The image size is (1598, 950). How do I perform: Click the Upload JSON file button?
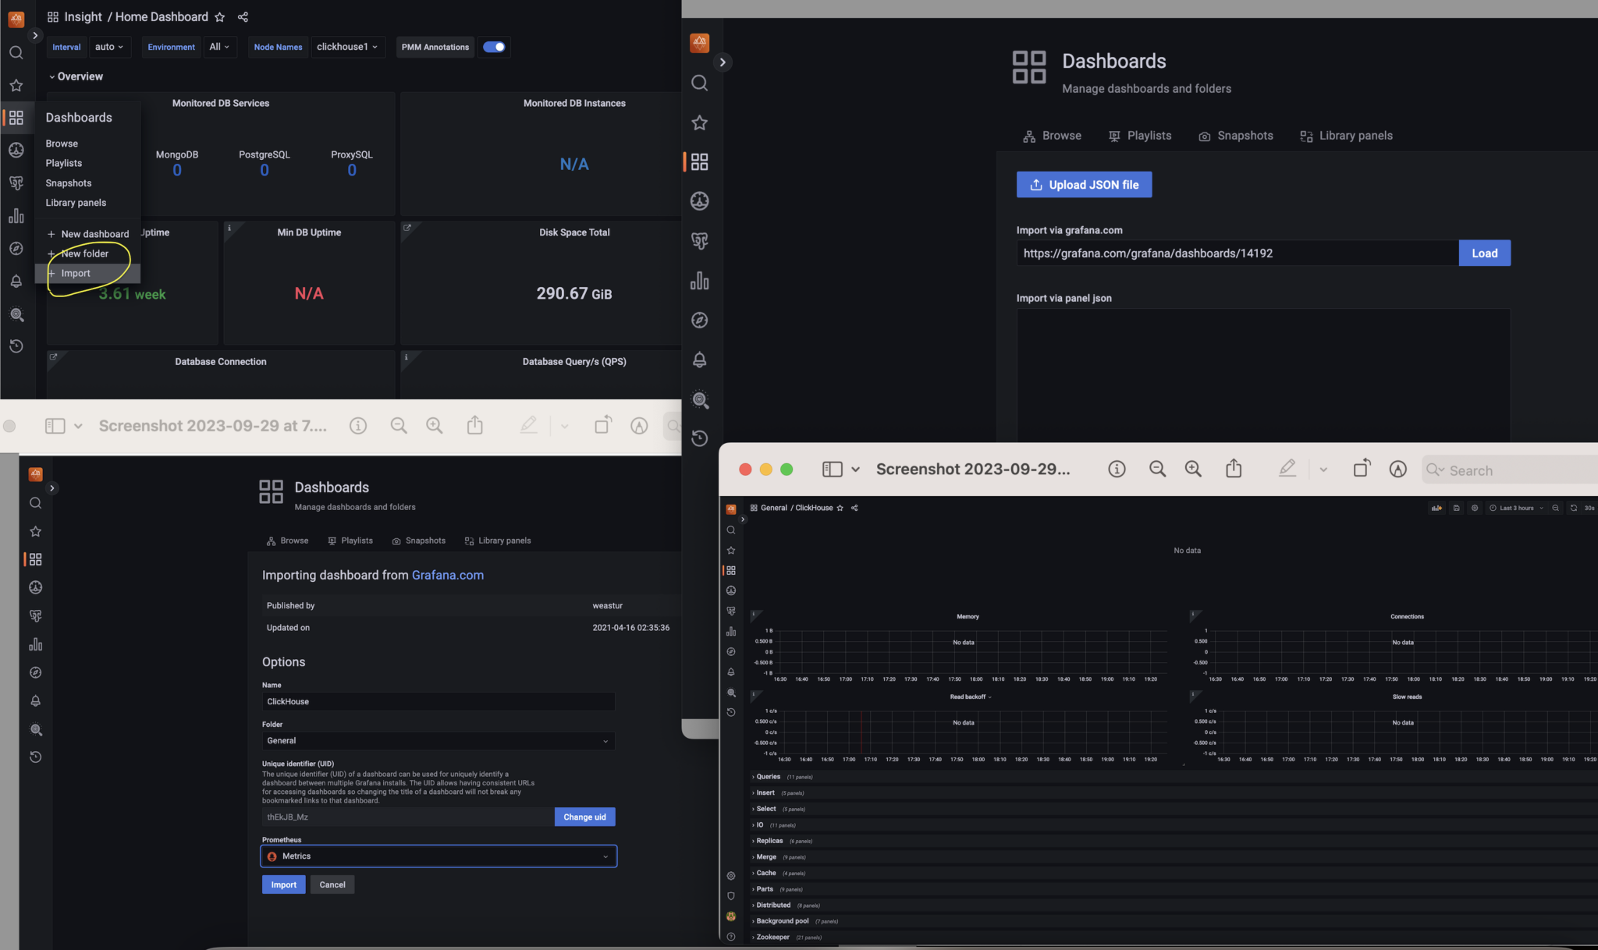point(1084,184)
